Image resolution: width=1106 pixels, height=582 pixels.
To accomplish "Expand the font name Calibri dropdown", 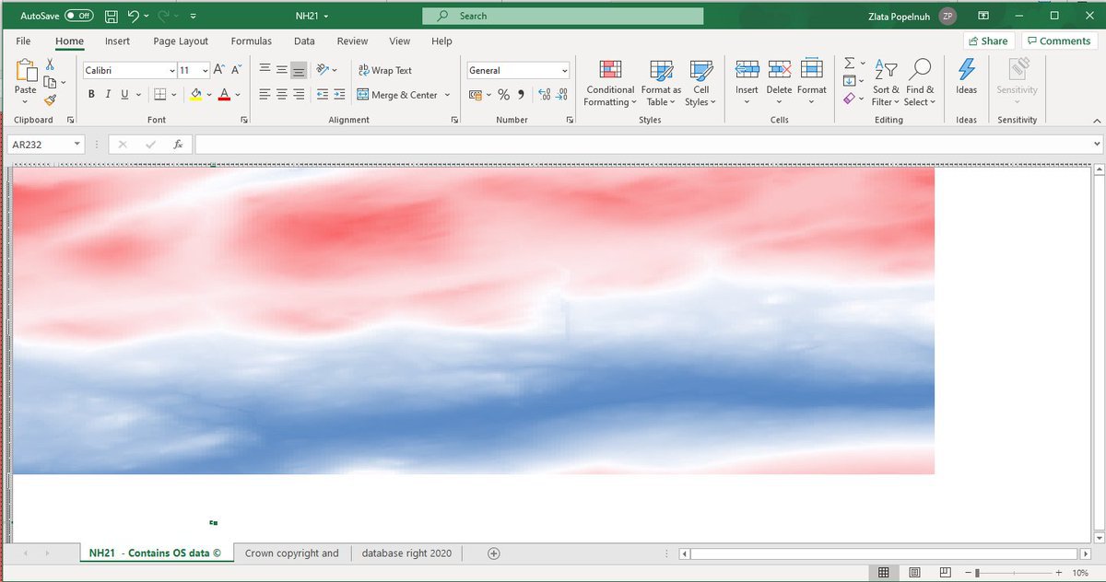I will point(172,71).
